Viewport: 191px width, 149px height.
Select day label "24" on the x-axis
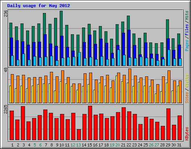pyautogui.click(x=140, y=145)
